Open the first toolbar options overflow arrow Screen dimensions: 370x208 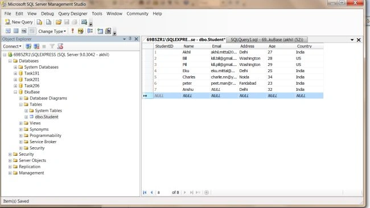(91, 24)
